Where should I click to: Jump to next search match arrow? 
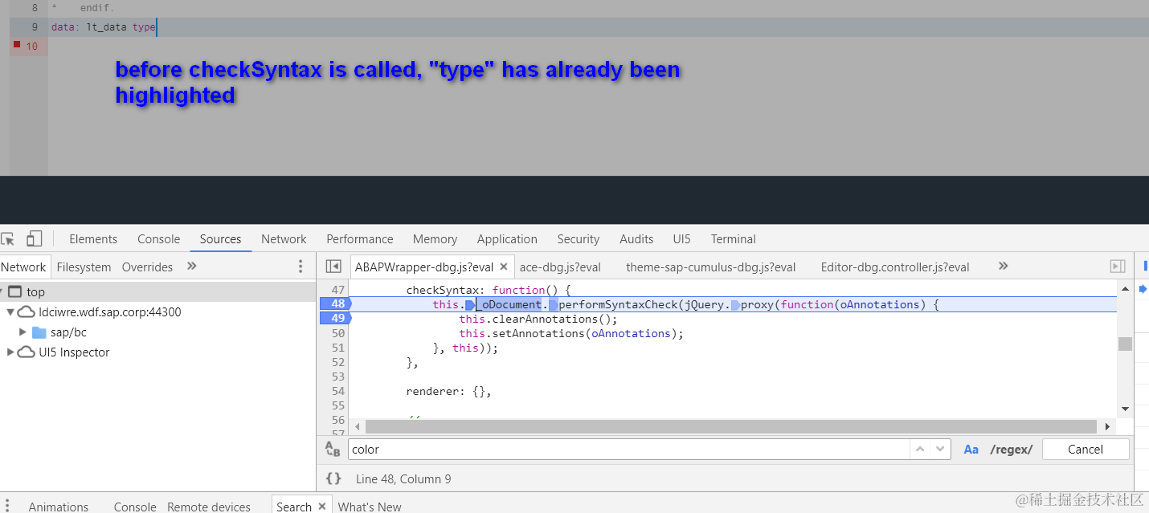pyautogui.click(x=940, y=450)
